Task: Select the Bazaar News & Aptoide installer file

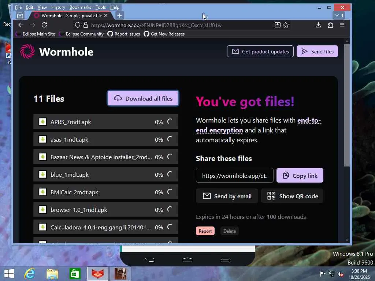Action: 106,157
